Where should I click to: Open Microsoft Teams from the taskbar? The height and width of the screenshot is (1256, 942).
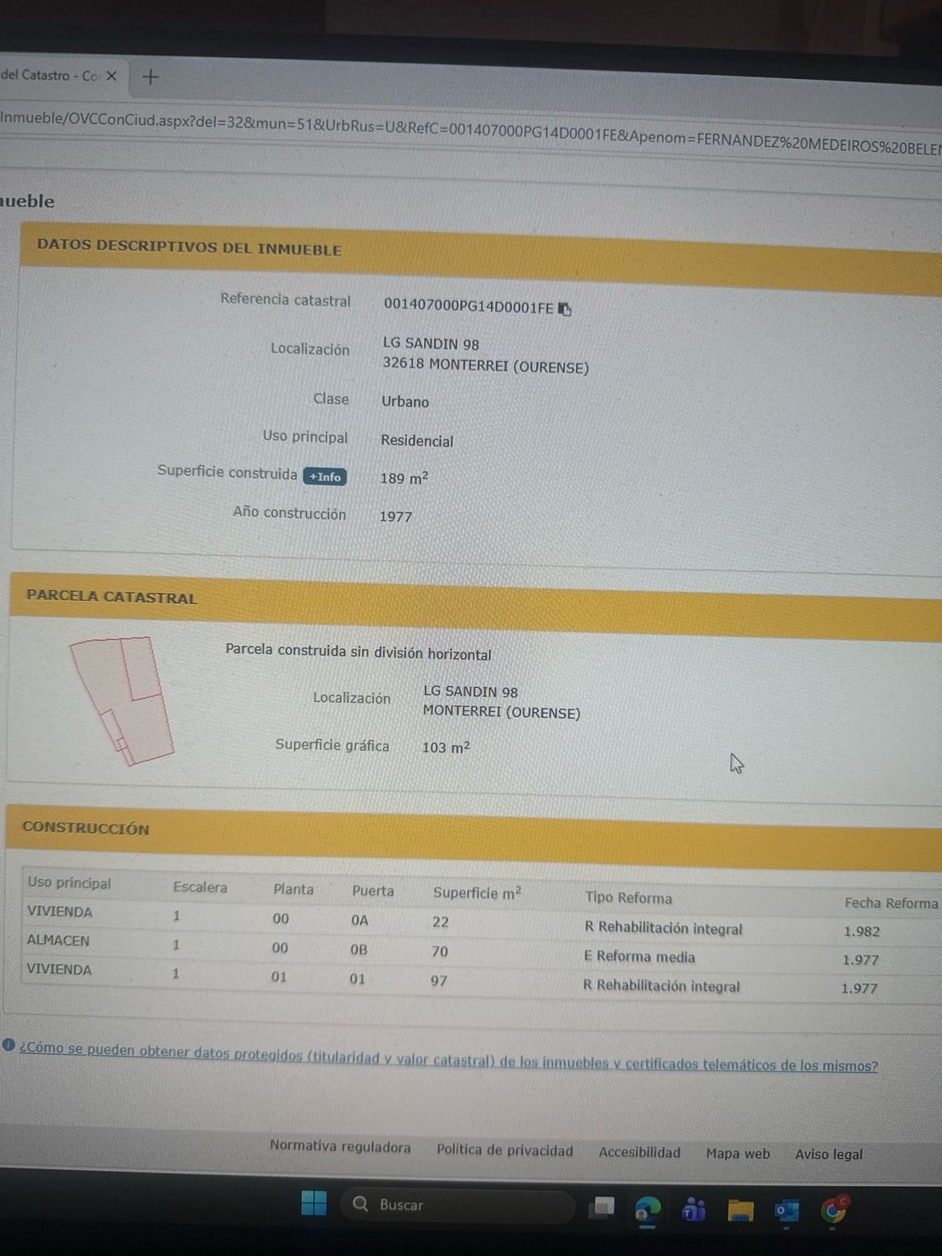click(694, 1209)
